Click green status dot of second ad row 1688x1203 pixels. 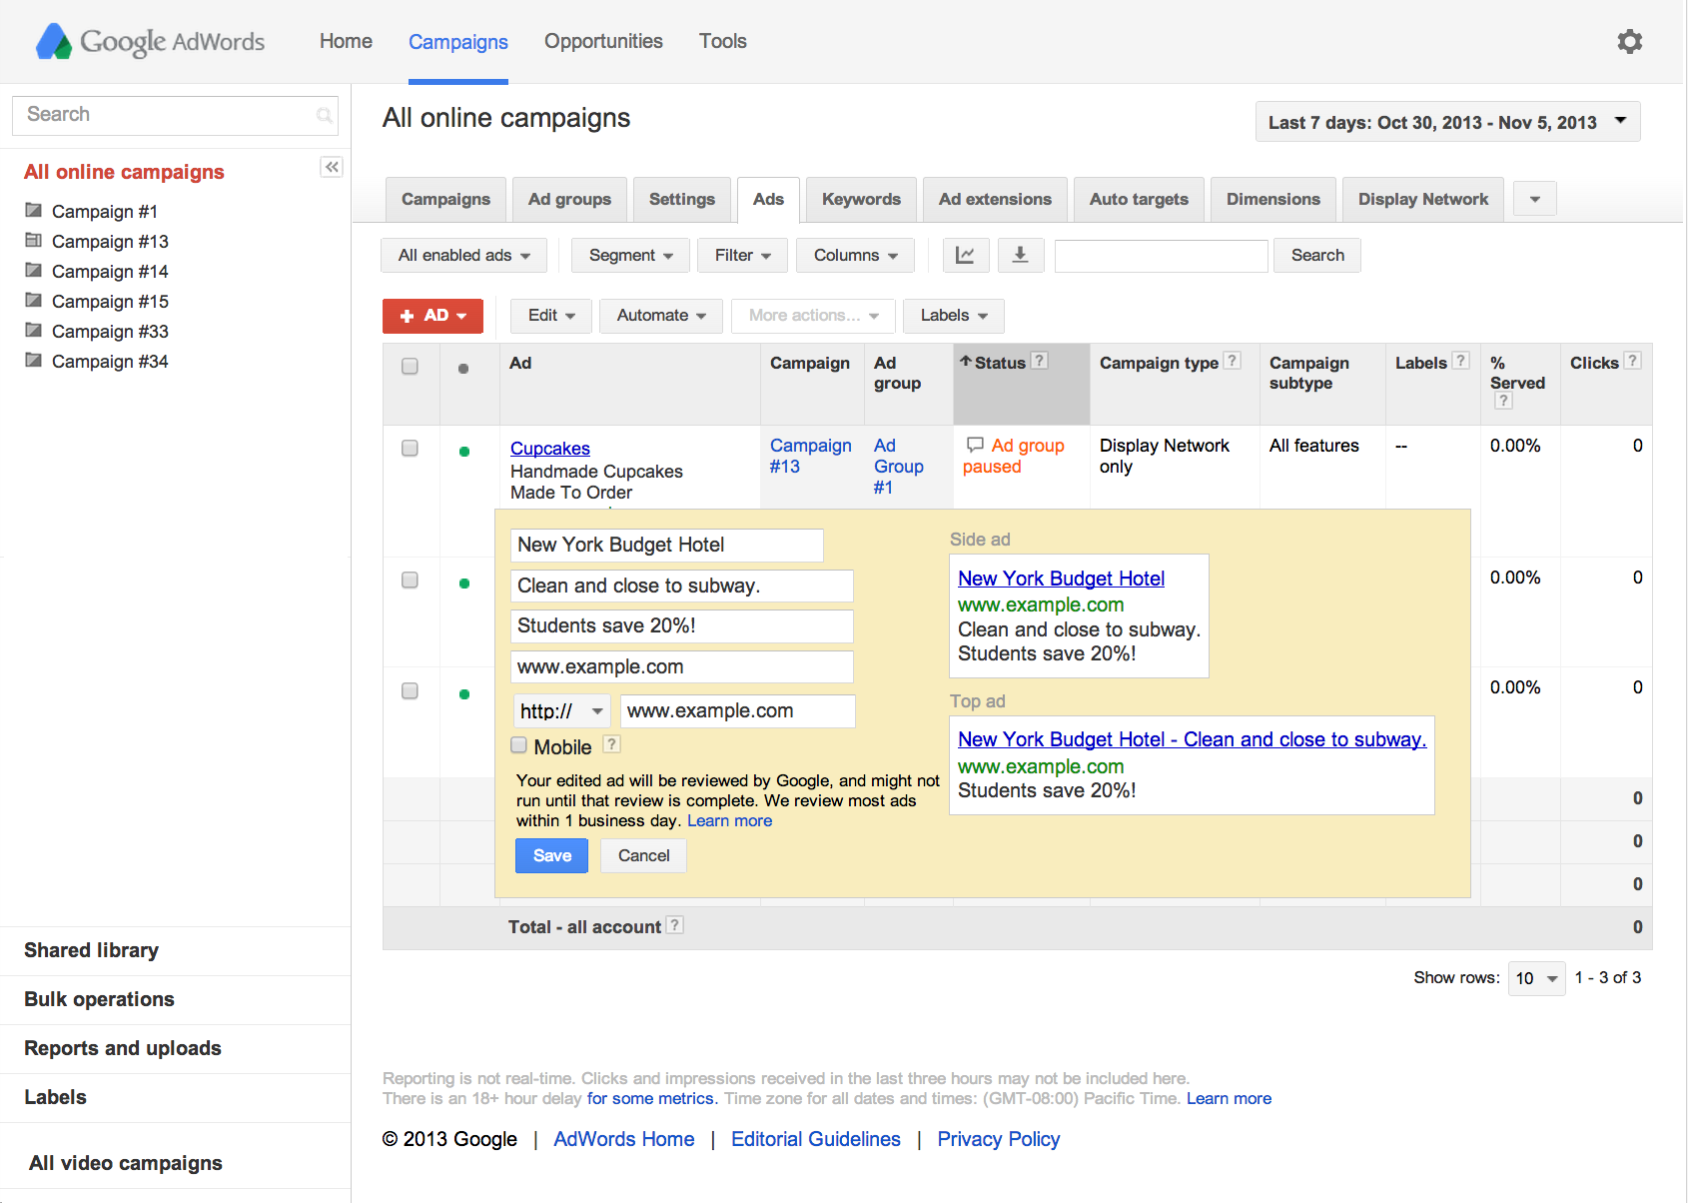point(464,584)
